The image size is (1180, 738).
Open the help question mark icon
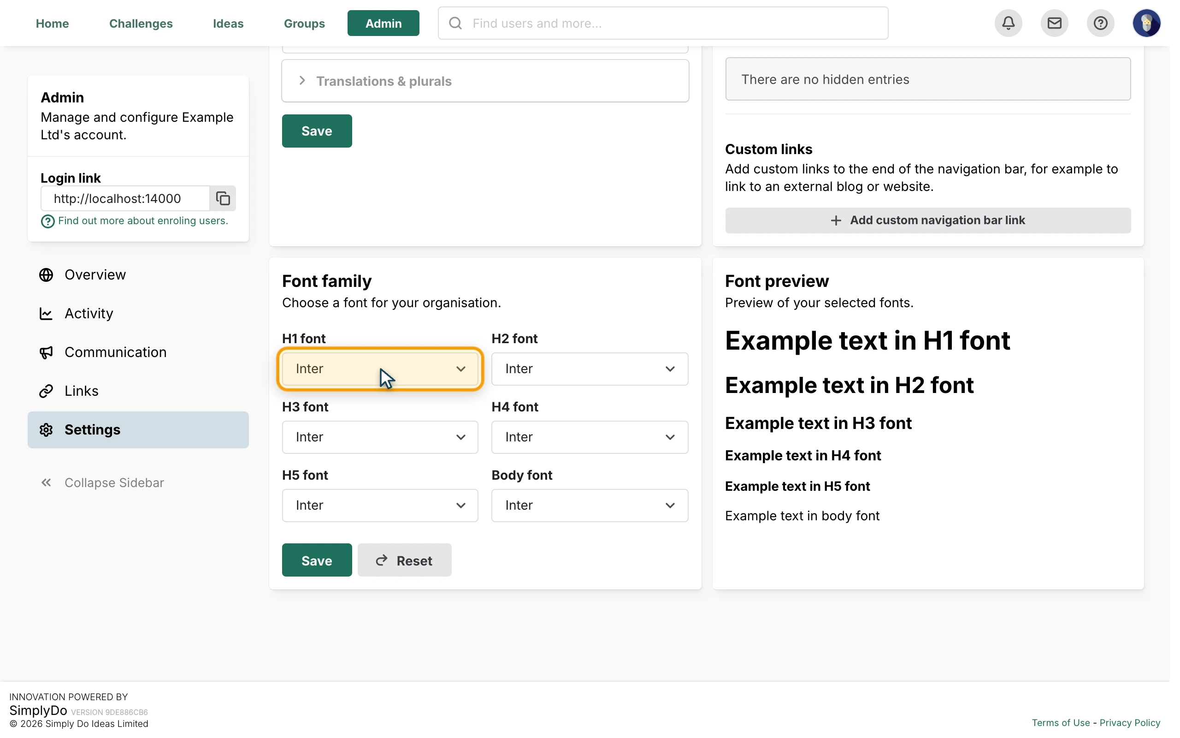point(1100,23)
